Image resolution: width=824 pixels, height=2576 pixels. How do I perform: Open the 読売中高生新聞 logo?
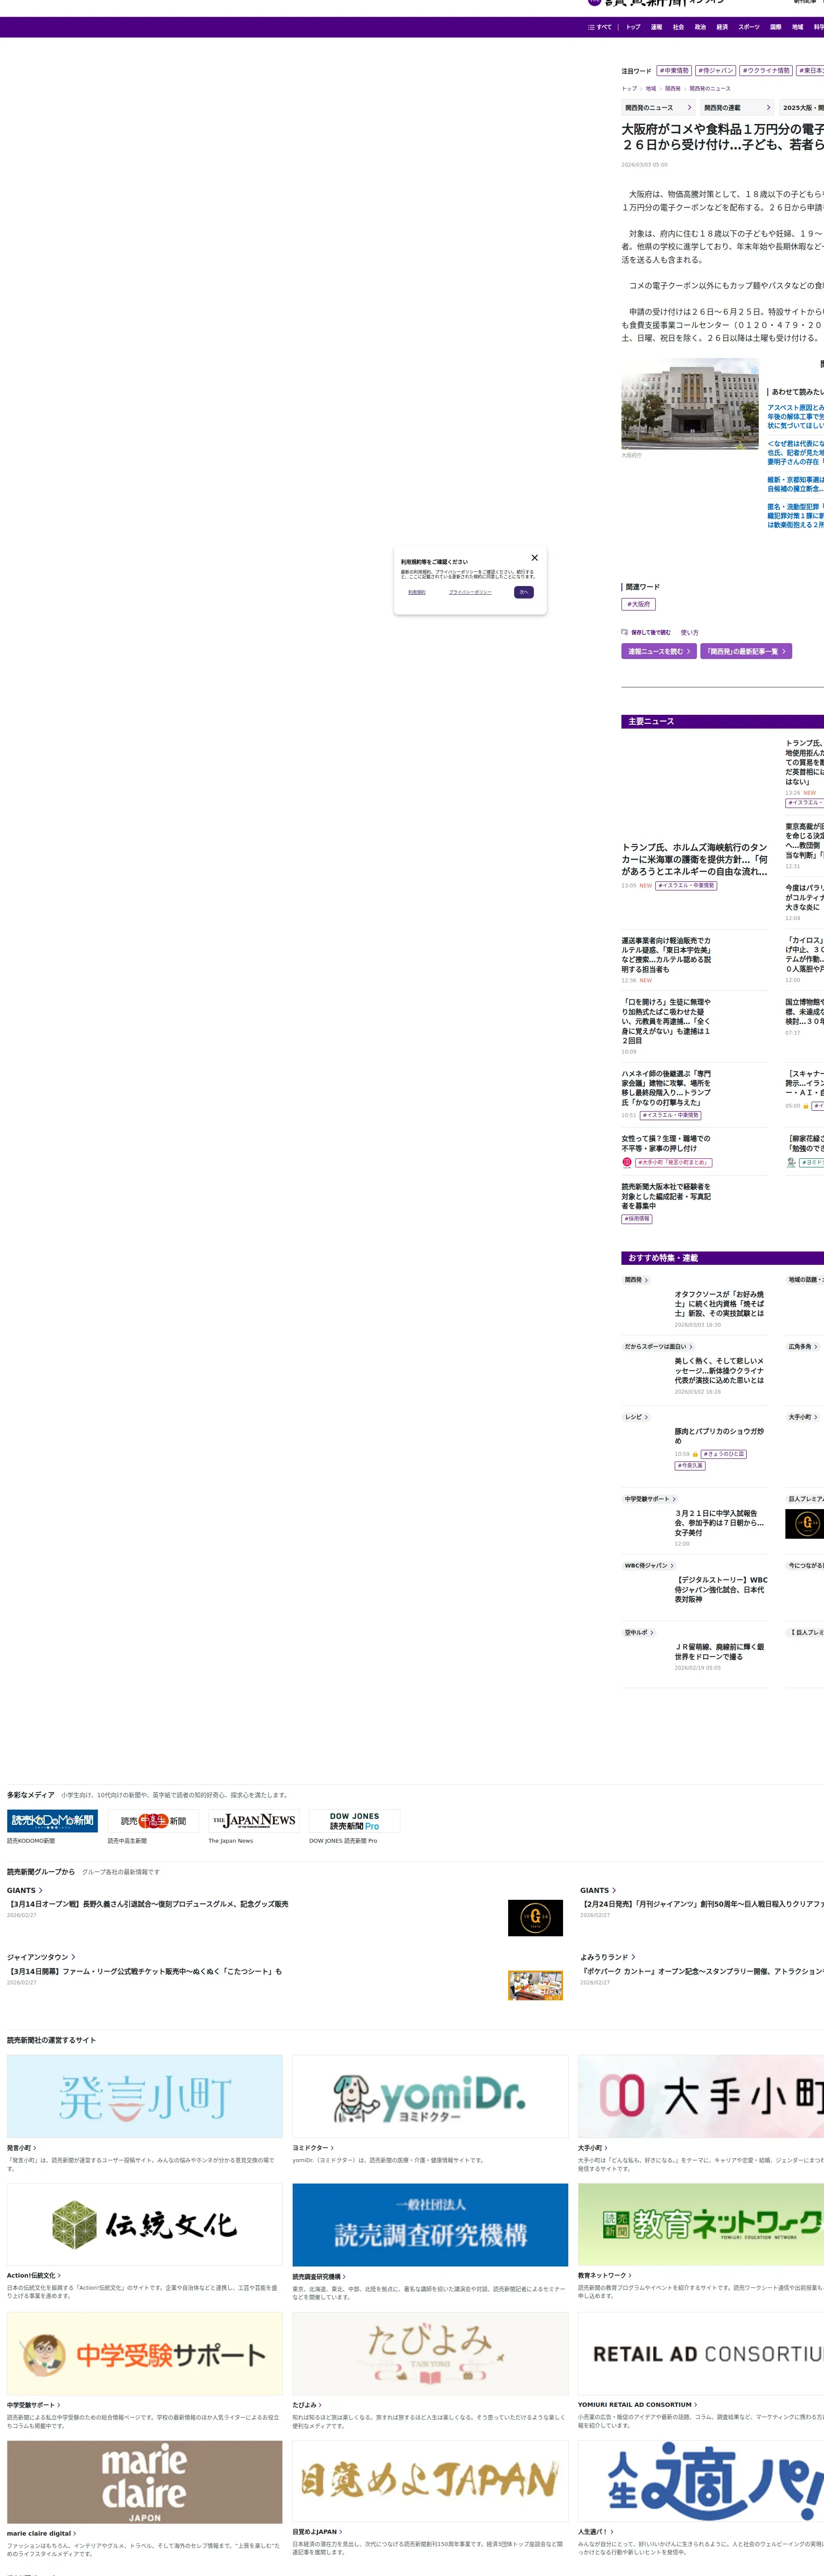pyautogui.click(x=153, y=1820)
